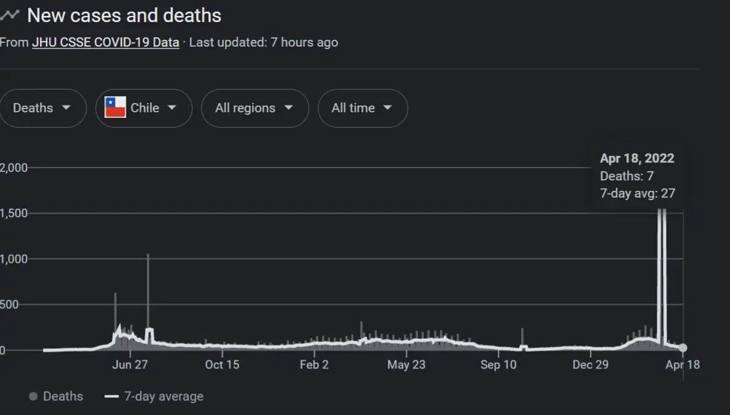Click the 2,000 y-axis label
730x415 pixels.
[x=14, y=168]
